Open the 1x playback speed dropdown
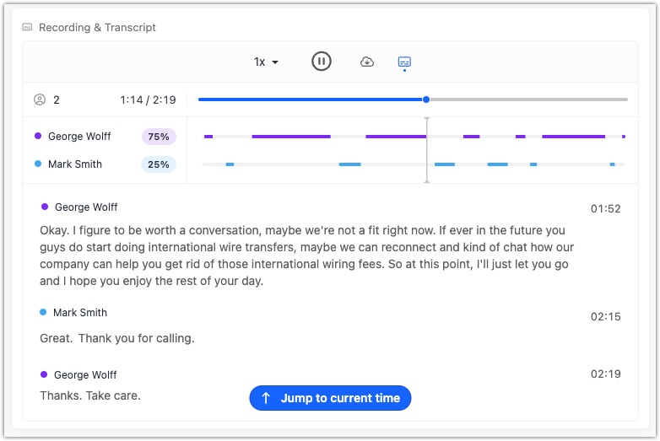660x441 pixels. tap(266, 62)
